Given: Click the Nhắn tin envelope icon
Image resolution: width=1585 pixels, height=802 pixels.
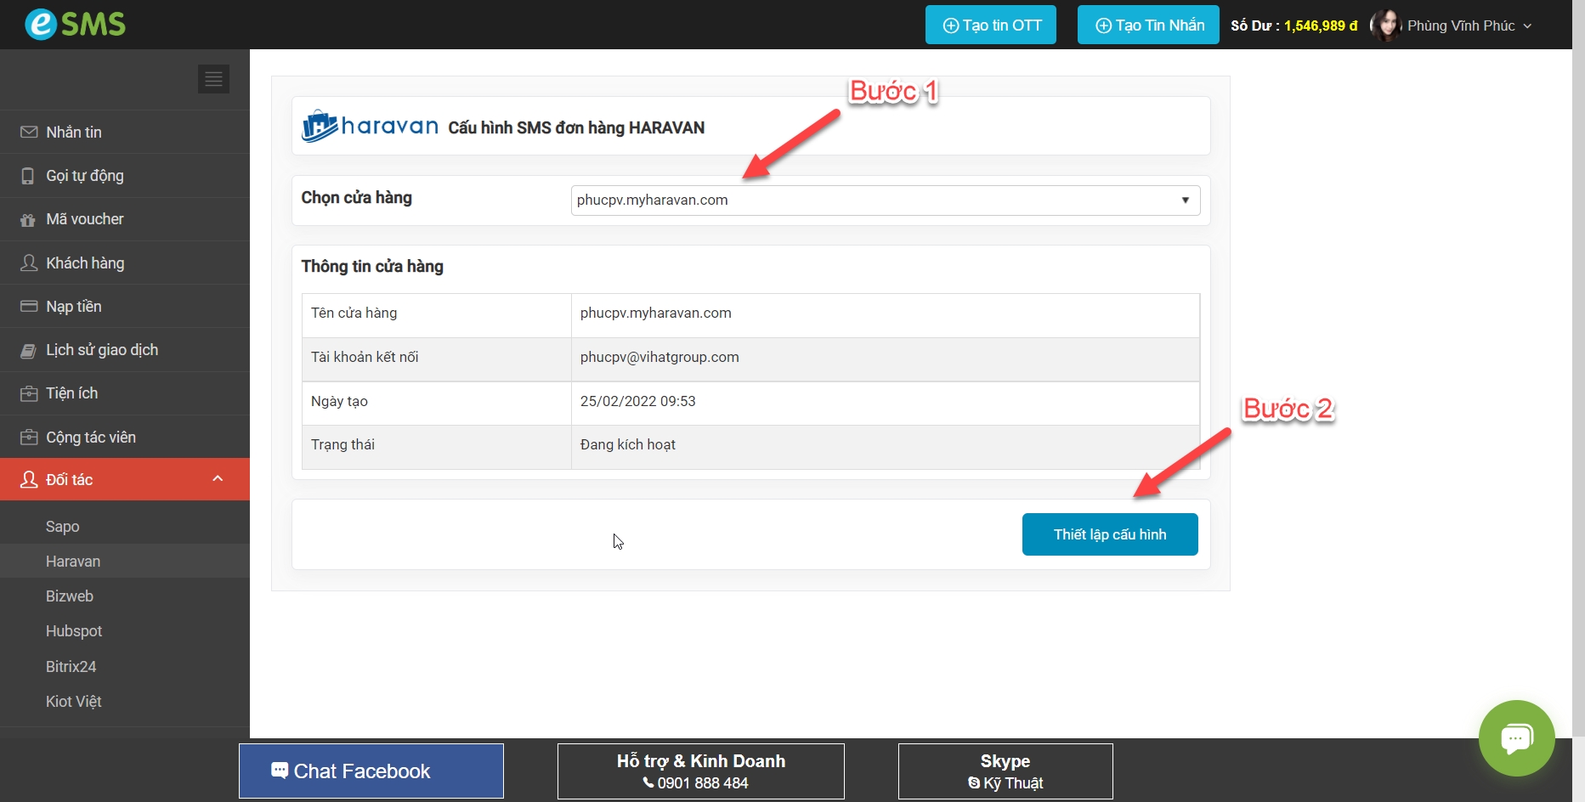Looking at the screenshot, I should click(29, 133).
